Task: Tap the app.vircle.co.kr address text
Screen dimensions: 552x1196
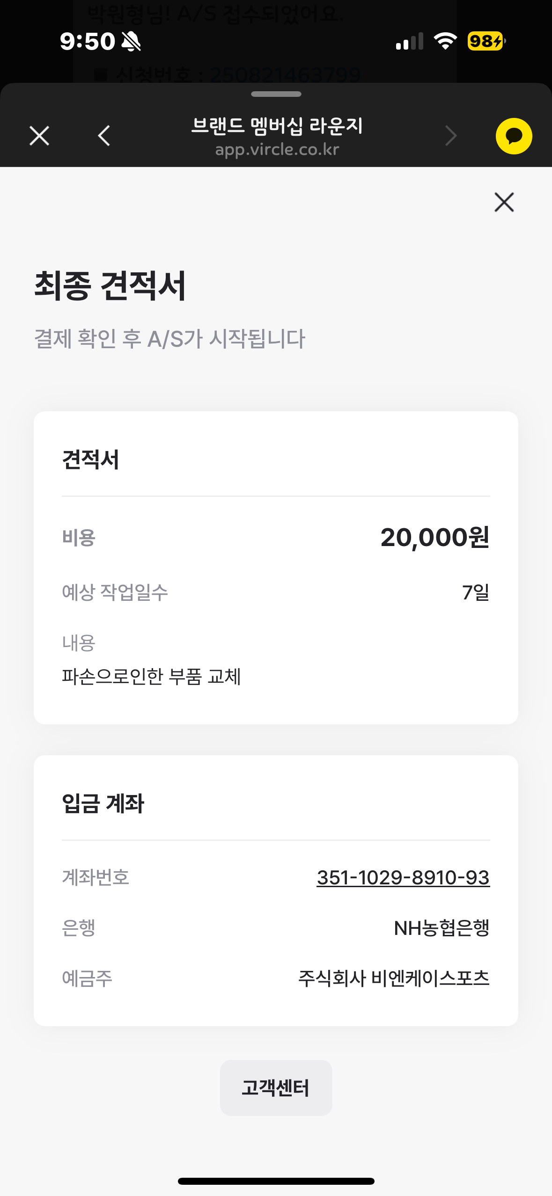Action: click(x=277, y=150)
